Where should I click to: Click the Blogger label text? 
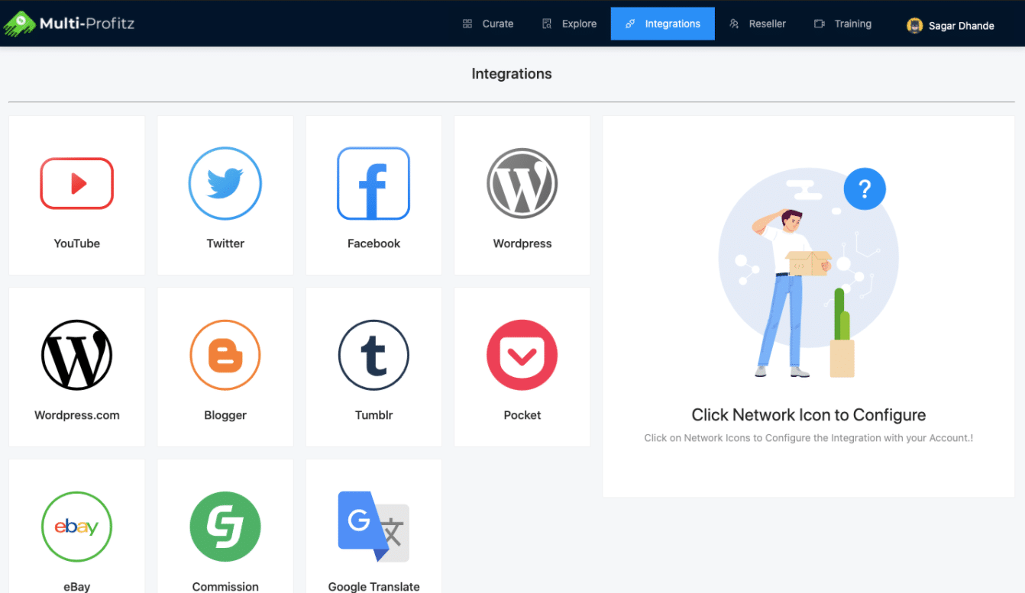[x=225, y=415]
